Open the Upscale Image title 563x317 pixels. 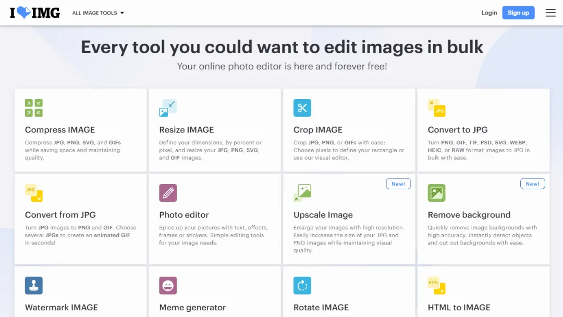pyautogui.click(x=323, y=215)
